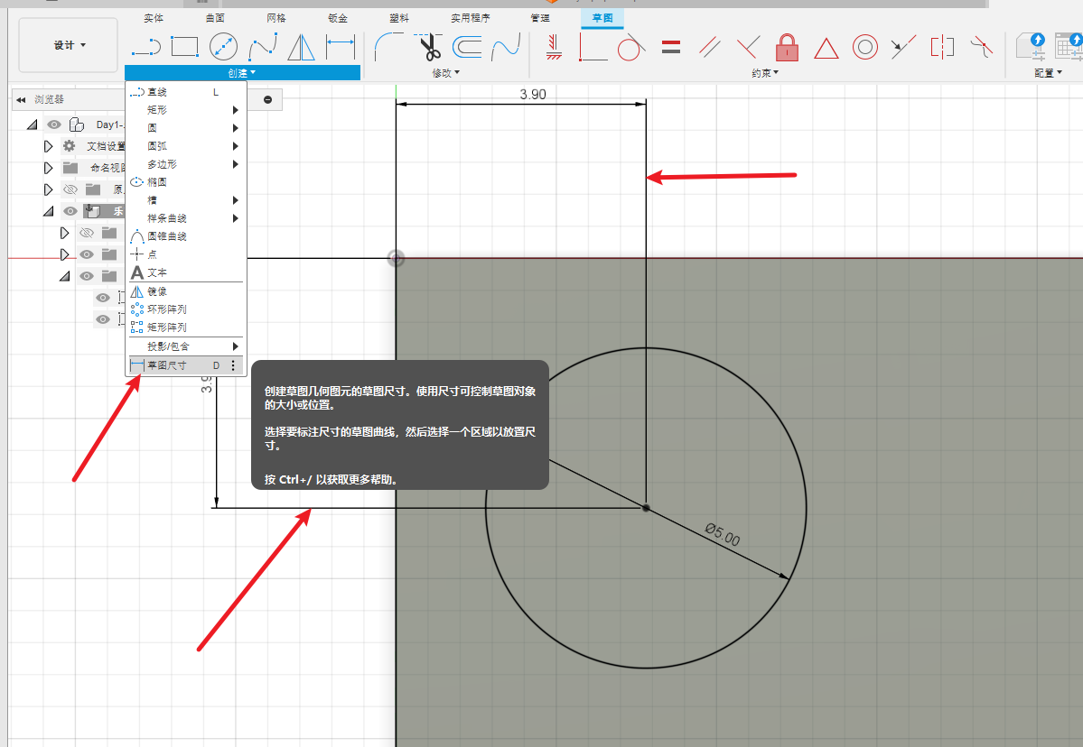Open the 设计 workspace dropdown

tap(69, 45)
